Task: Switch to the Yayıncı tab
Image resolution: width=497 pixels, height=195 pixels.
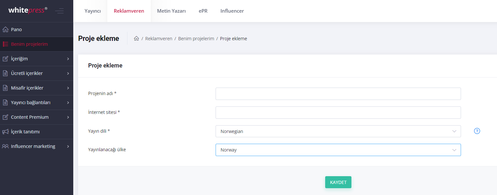Action: tap(93, 11)
